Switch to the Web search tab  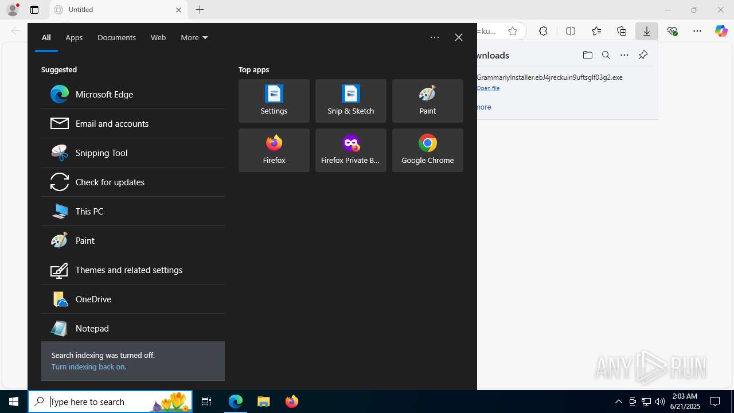pyautogui.click(x=158, y=37)
